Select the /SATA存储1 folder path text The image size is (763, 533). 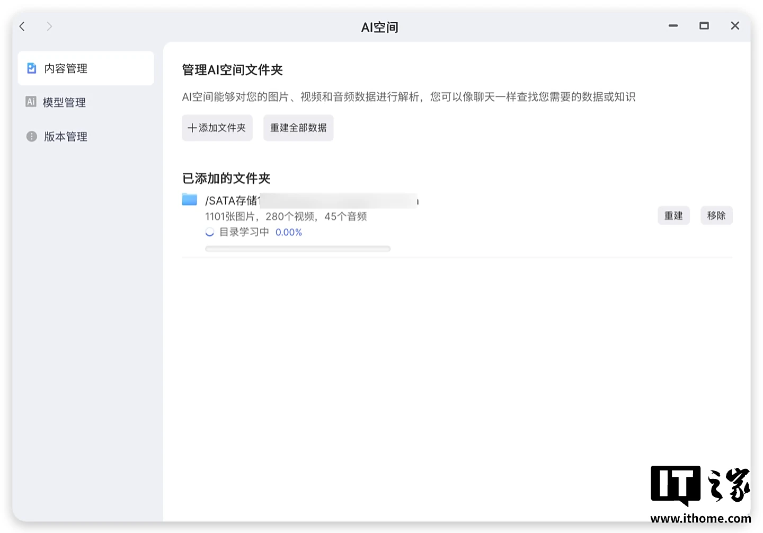tap(233, 201)
